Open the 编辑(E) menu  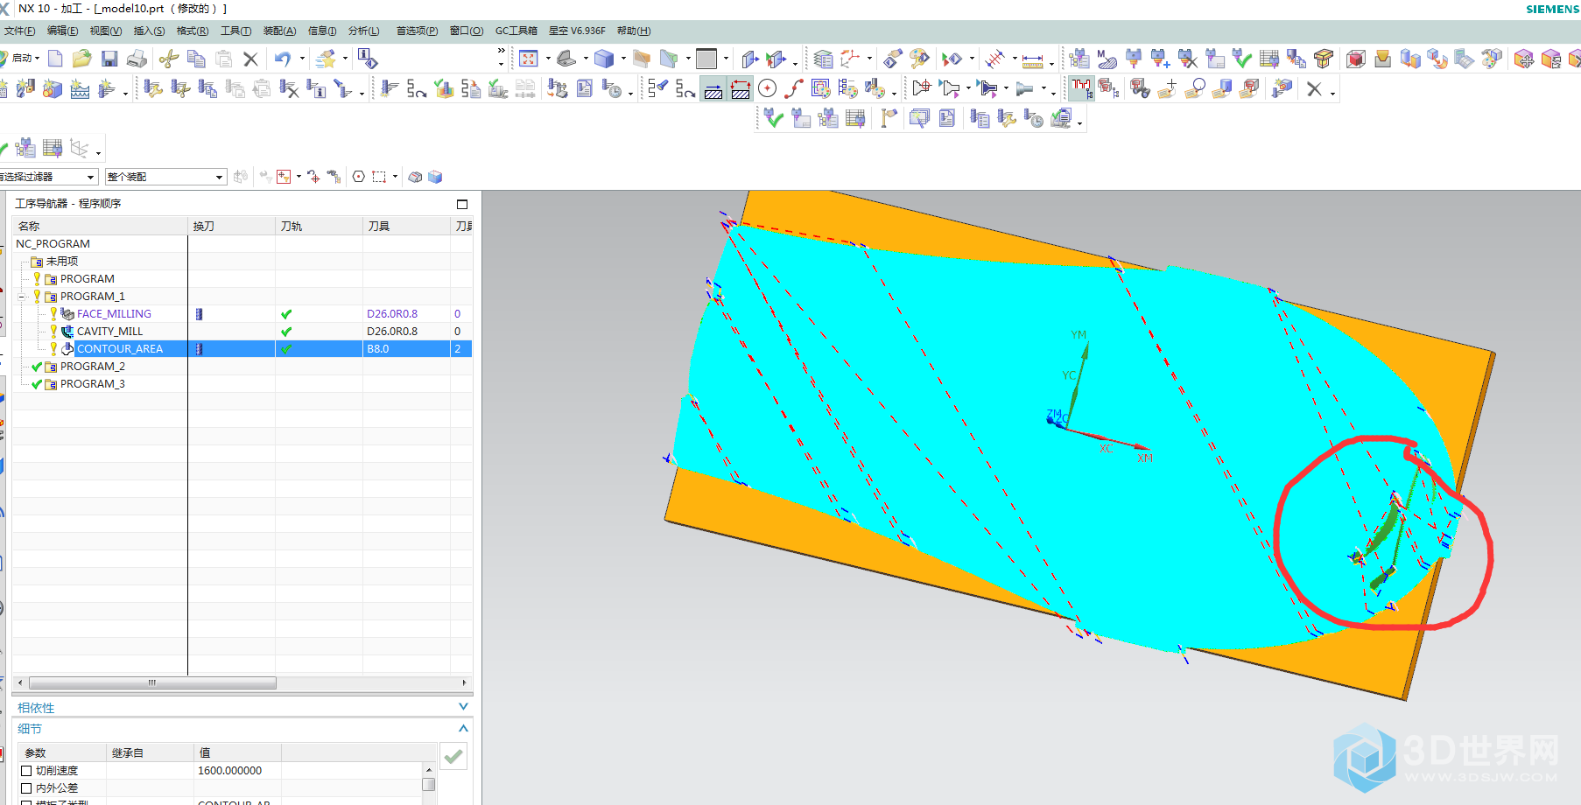[x=62, y=31]
